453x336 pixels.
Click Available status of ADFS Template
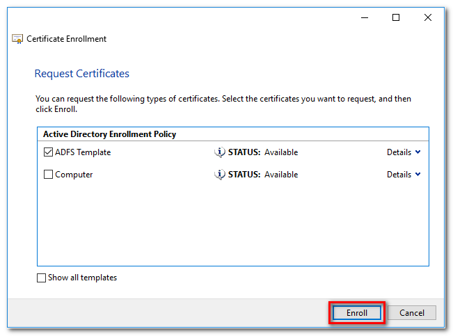pos(281,152)
